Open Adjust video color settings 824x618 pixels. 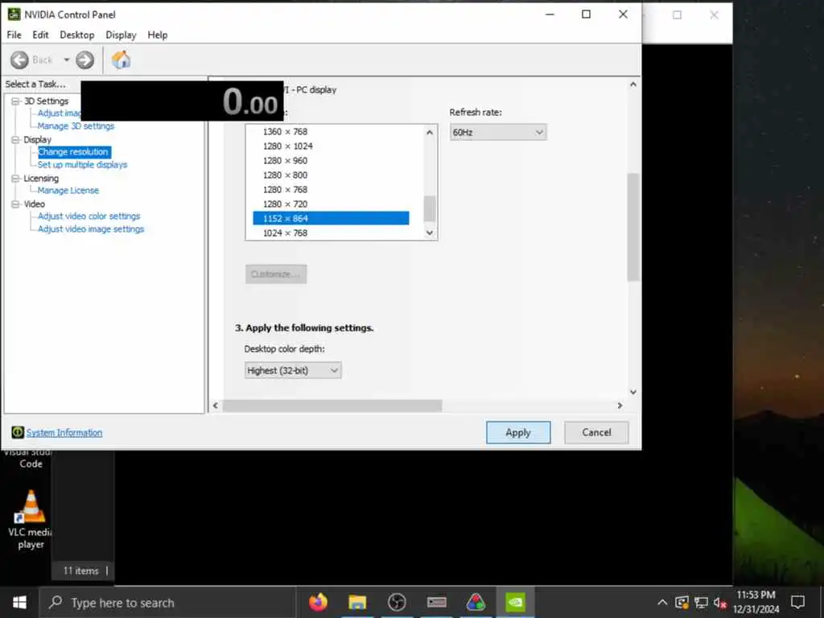(89, 216)
